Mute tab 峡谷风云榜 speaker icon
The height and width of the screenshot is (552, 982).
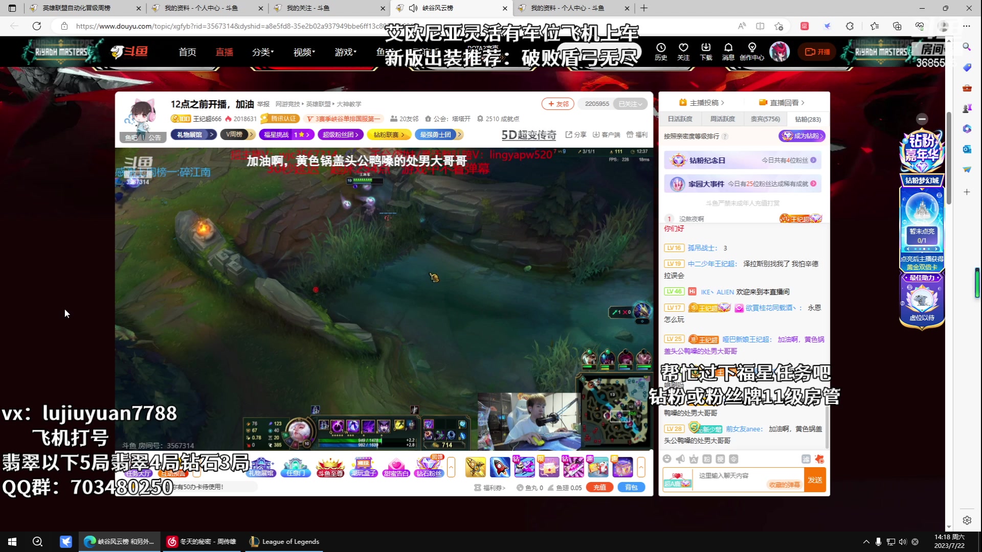click(413, 8)
